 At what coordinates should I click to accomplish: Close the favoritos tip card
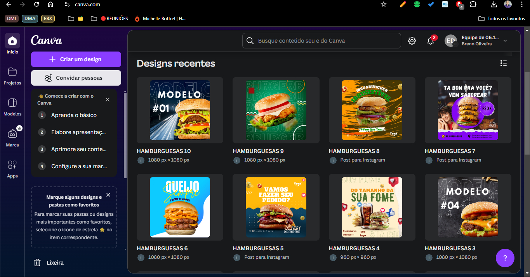pos(108,195)
